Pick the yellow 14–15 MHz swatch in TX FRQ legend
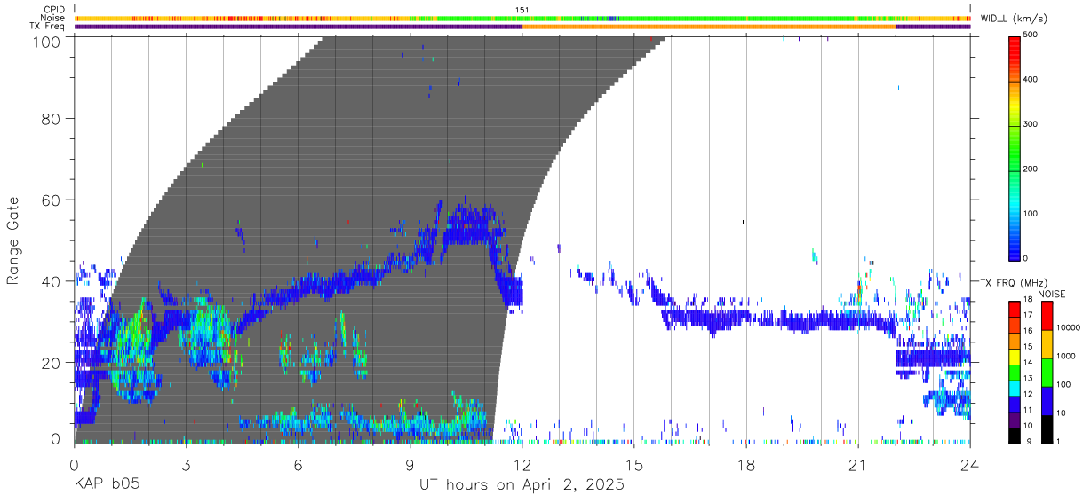 pos(1014,355)
